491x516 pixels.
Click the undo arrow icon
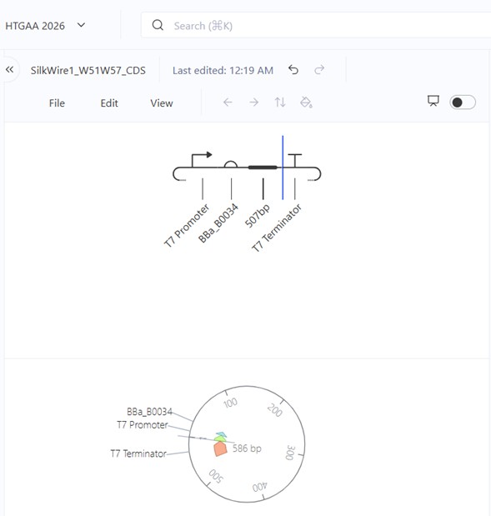293,70
